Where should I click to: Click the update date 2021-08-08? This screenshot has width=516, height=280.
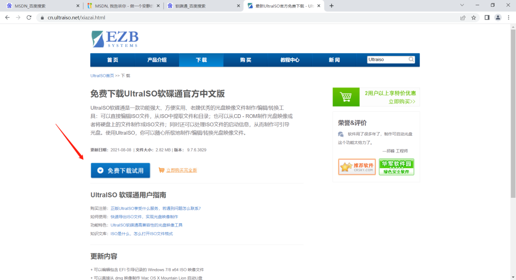click(x=121, y=150)
